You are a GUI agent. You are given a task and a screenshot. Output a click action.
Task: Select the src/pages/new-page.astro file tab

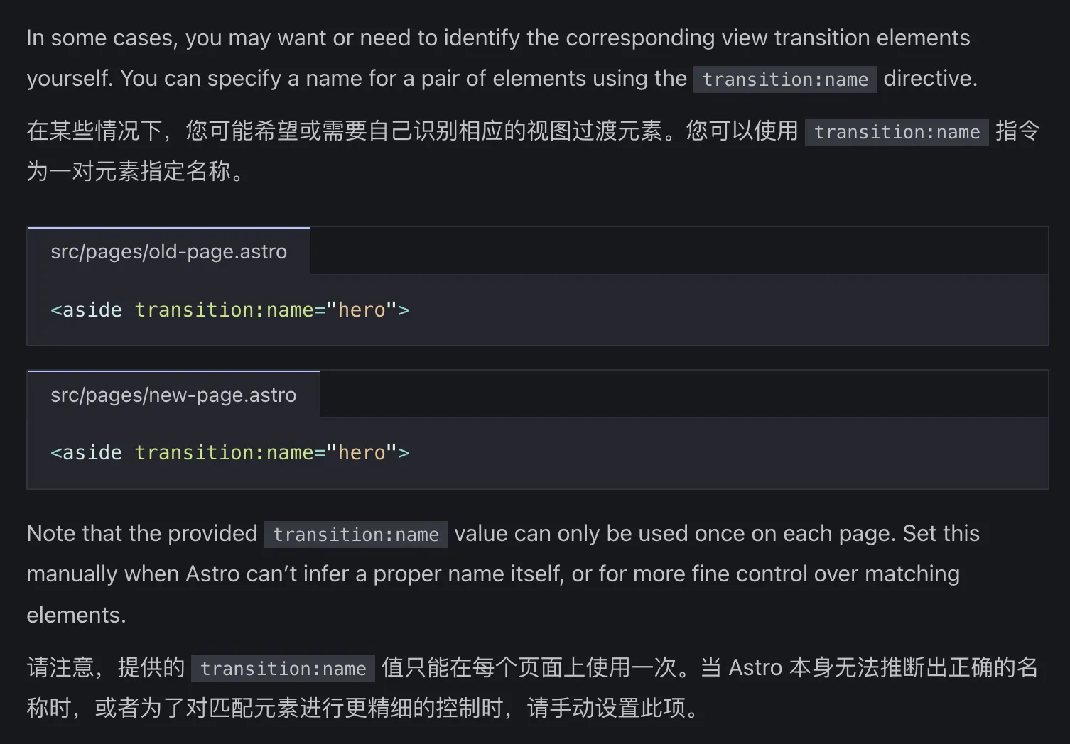coord(173,395)
